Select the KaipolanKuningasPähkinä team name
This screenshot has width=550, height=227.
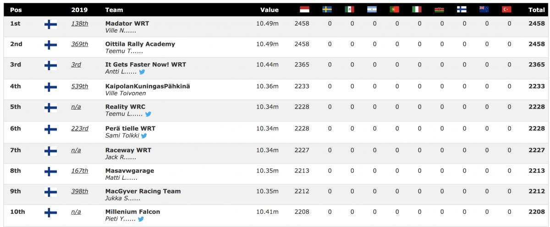pos(147,86)
